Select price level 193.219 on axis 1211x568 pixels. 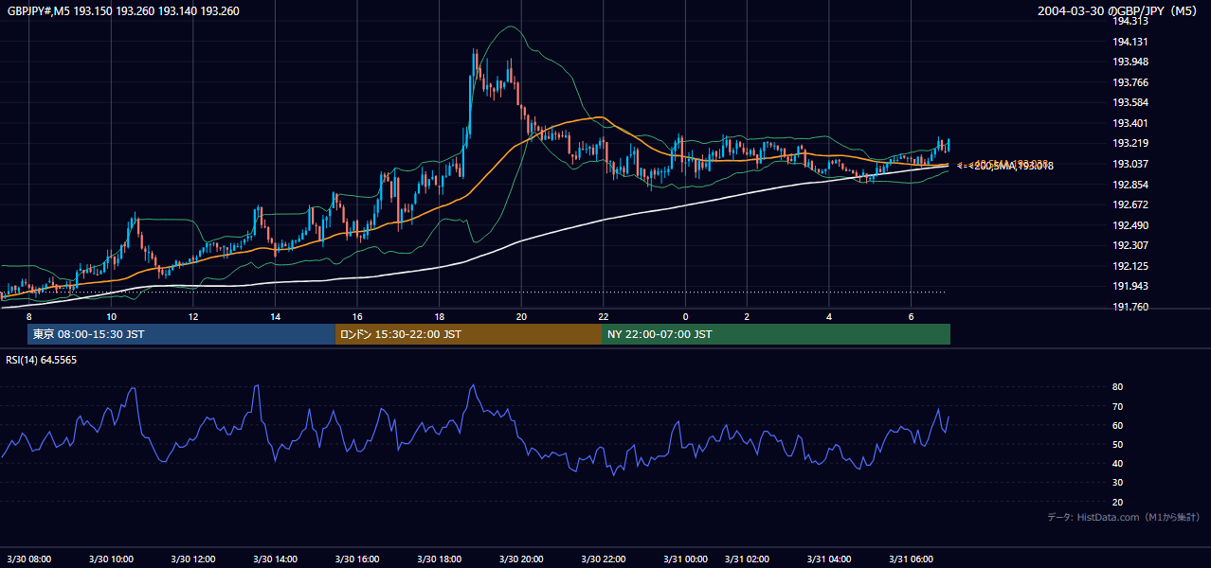click(1130, 143)
